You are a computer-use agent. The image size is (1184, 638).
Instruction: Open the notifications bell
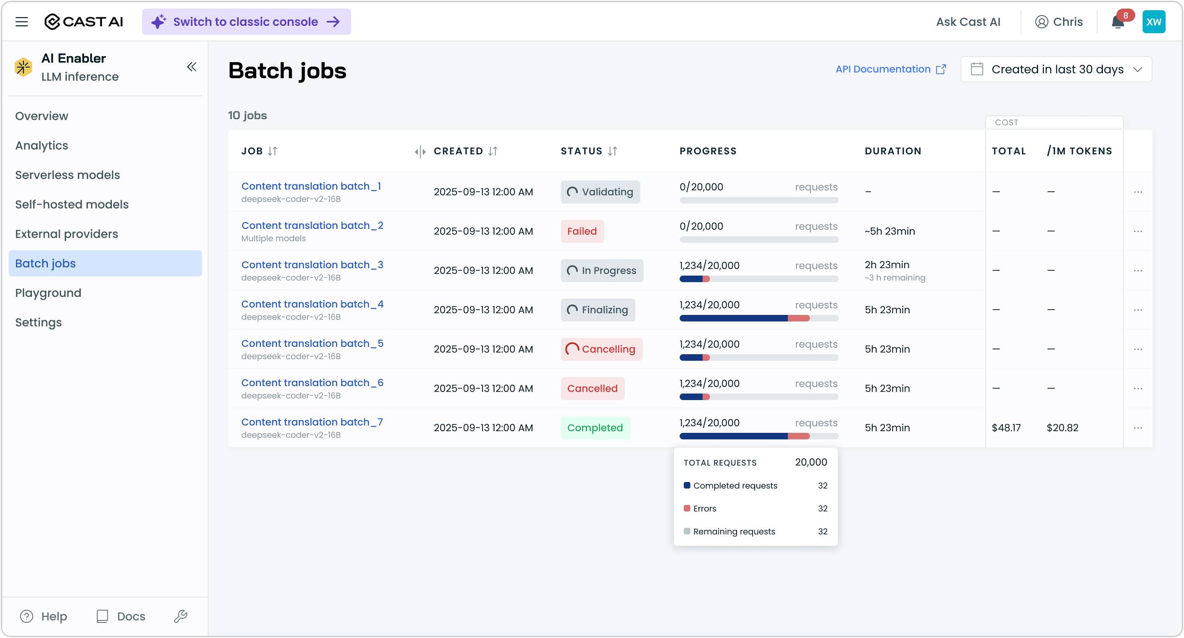coord(1117,22)
